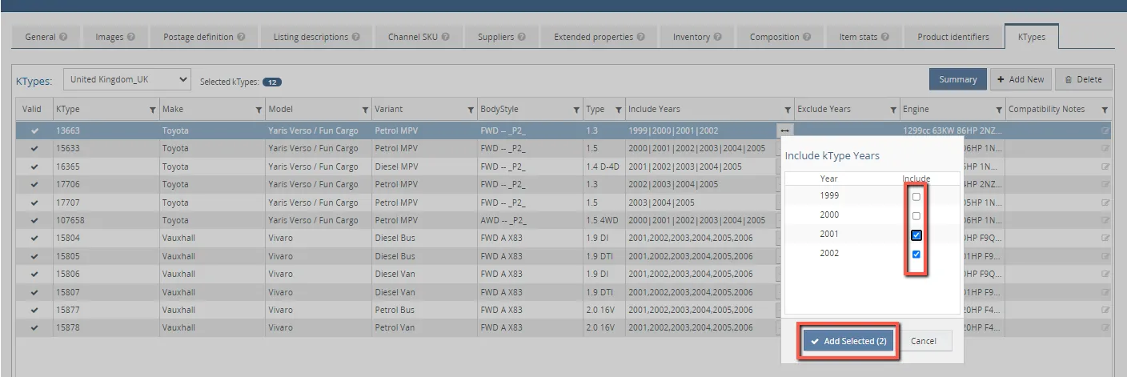The height and width of the screenshot is (377, 1127).
Task: Select the KTypes tab
Action: [x=1031, y=36]
